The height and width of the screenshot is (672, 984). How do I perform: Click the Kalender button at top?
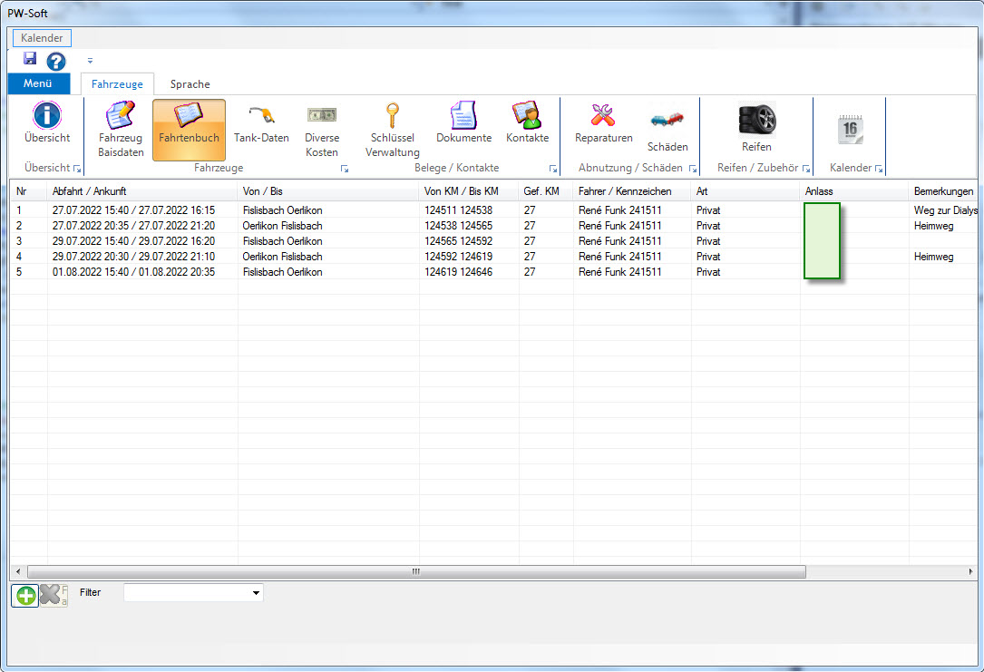pos(42,38)
